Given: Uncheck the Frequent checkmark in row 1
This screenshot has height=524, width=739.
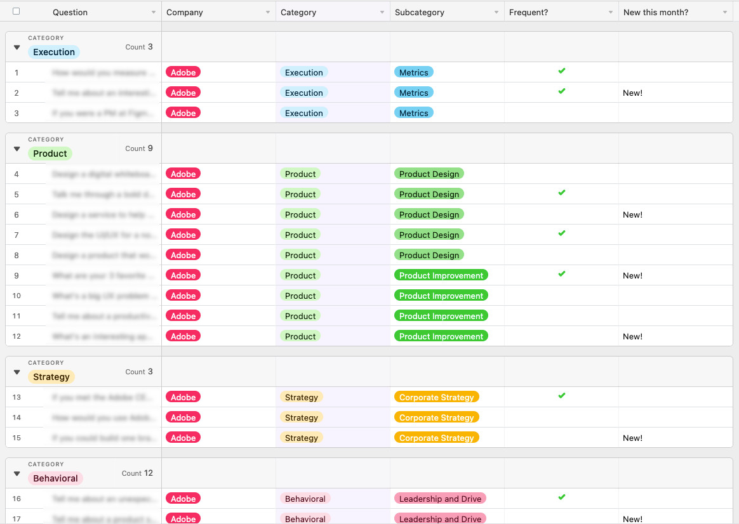Looking at the screenshot, I should click(x=562, y=71).
